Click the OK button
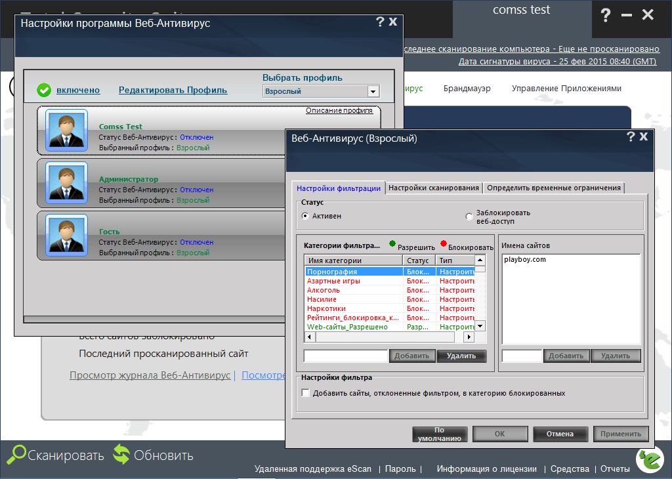Image resolution: width=672 pixels, height=479 pixels. coord(499,434)
